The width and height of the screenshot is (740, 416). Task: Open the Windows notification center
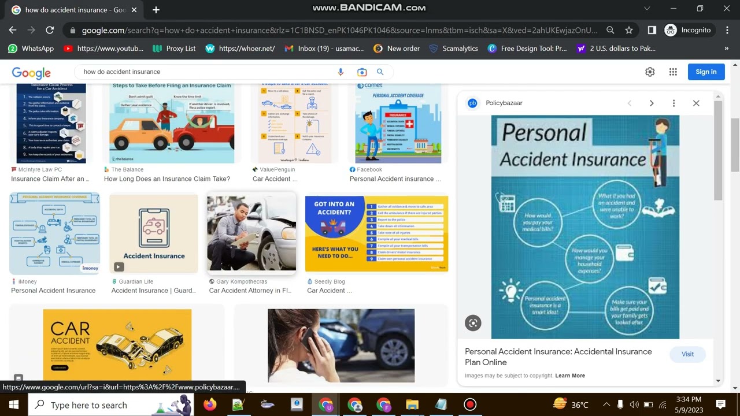(721, 404)
